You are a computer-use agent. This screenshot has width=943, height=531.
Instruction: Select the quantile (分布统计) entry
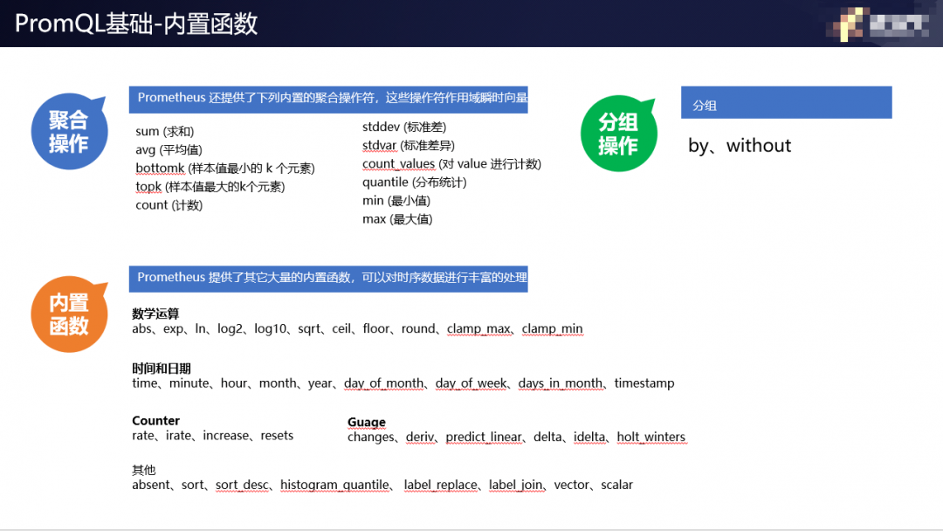(414, 183)
